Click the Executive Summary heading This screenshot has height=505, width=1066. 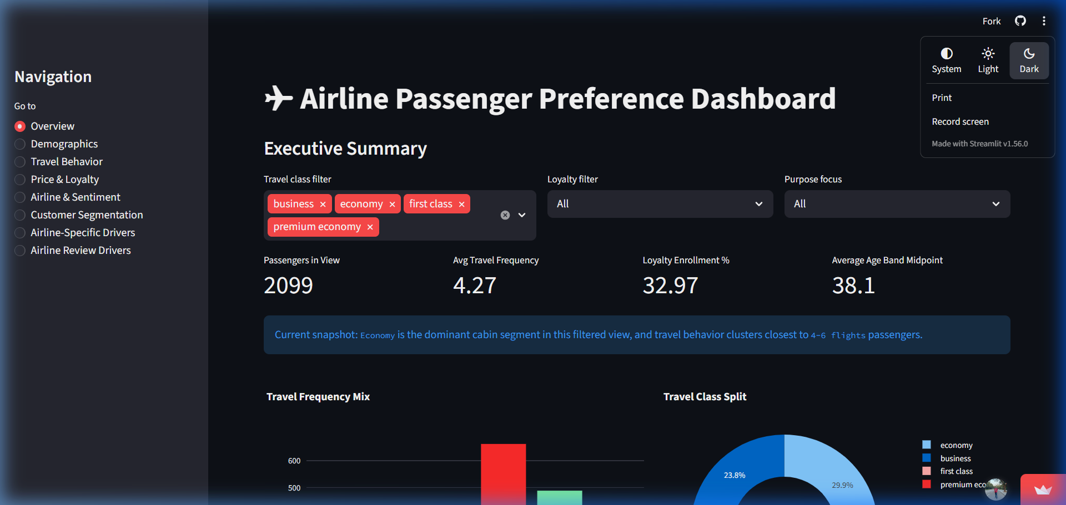click(345, 149)
